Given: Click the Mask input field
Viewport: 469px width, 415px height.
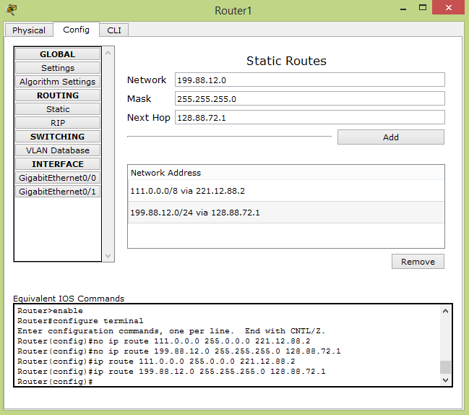Looking at the screenshot, I should 309,99.
